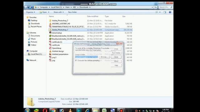Toggle Overwrite files without prompting checkbox

[76, 61]
